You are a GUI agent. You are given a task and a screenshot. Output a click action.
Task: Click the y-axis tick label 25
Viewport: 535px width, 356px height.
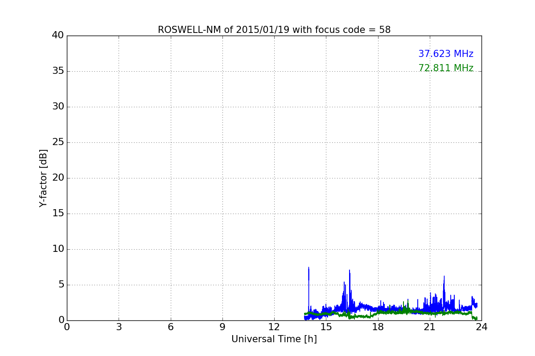[x=58, y=142]
